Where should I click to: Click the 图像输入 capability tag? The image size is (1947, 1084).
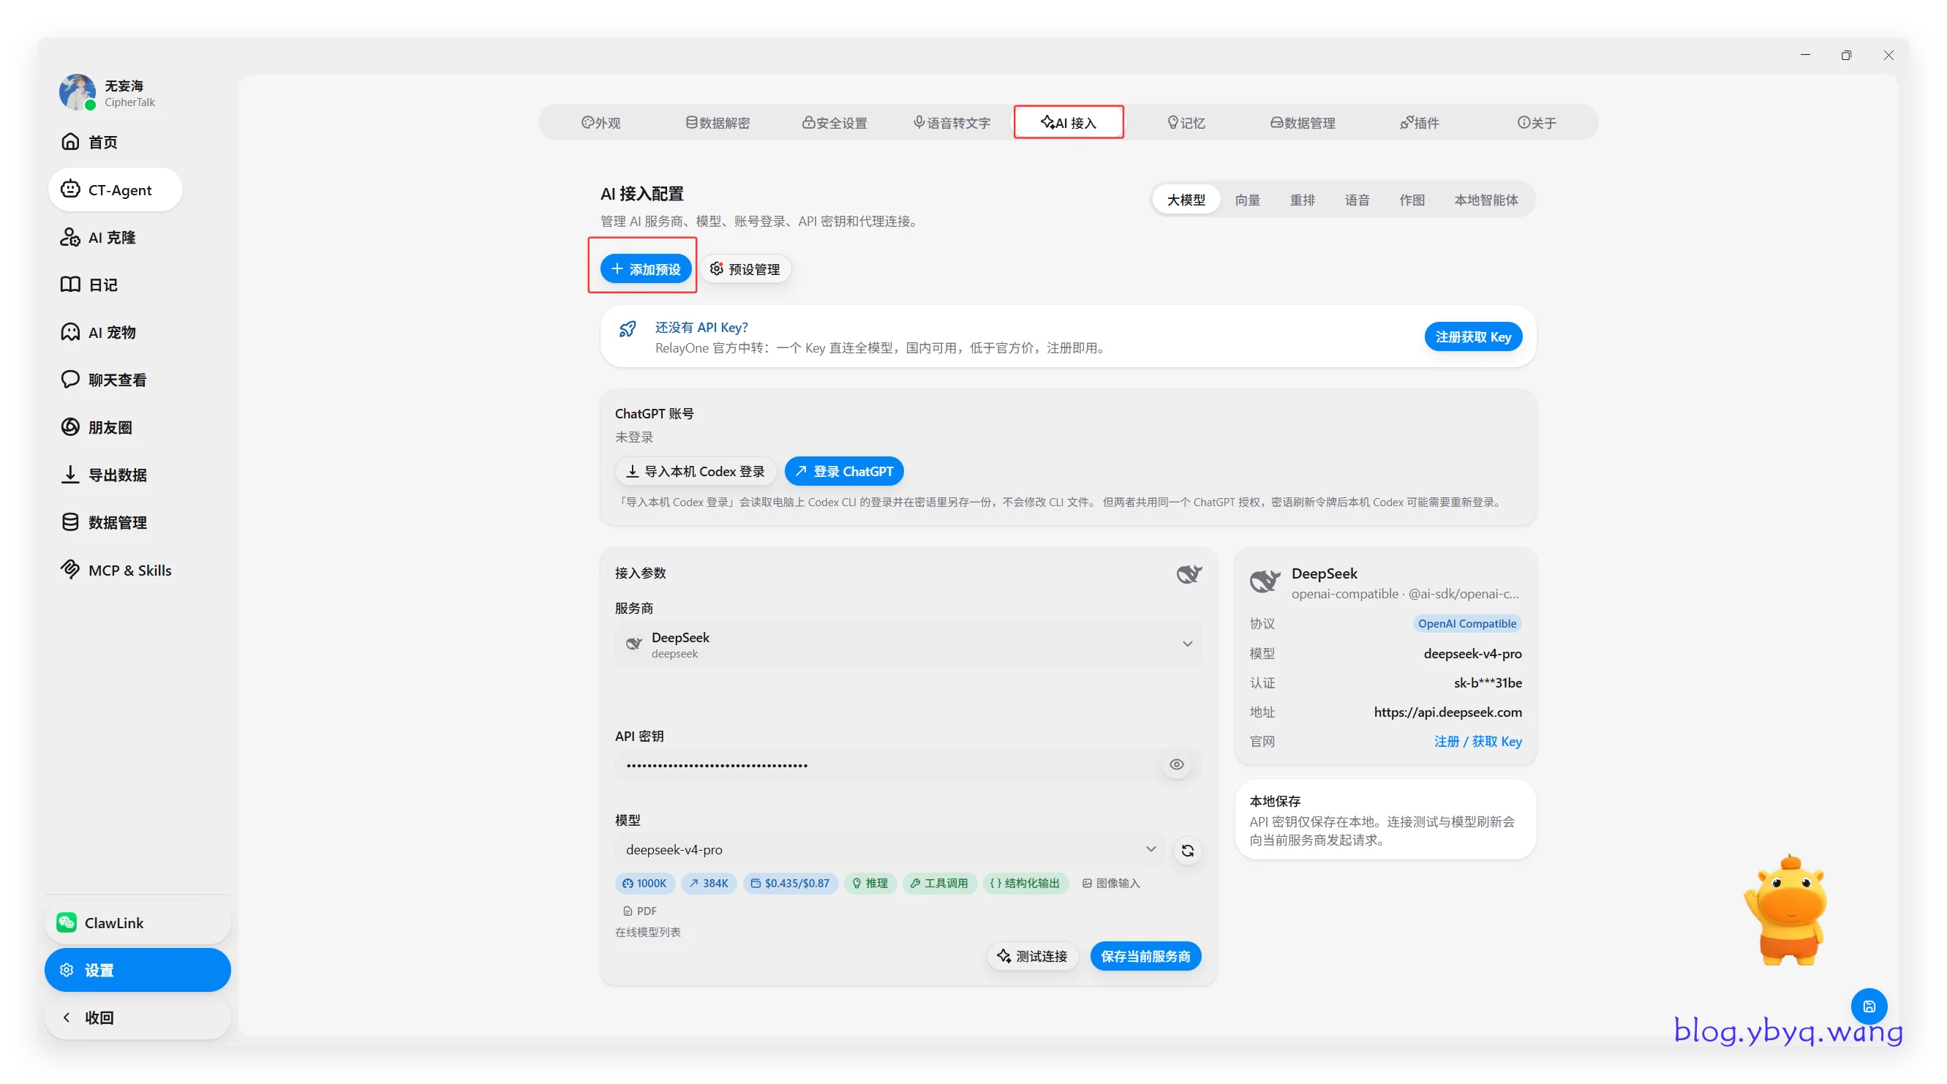click(x=1110, y=884)
